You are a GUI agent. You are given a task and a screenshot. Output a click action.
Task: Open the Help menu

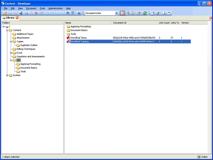[x=68, y=8]
